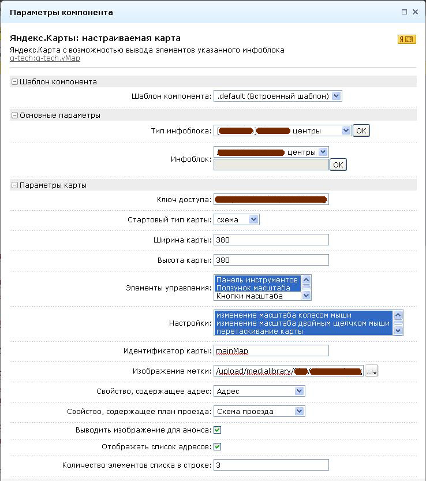Maximize the component parameters dialog
The image size is (426, 481).
point(404,12)
